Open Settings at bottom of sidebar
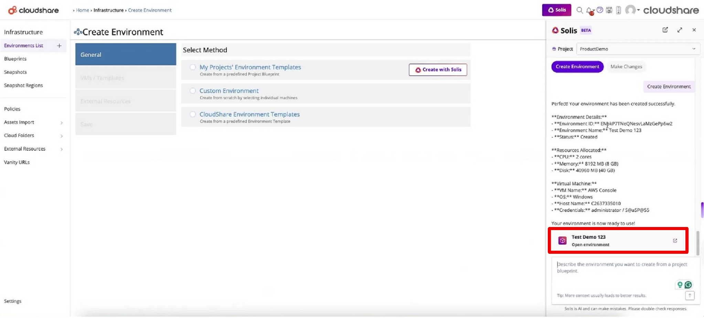The width and height of the screenshot is (704, 318). [x=12, y=301]
